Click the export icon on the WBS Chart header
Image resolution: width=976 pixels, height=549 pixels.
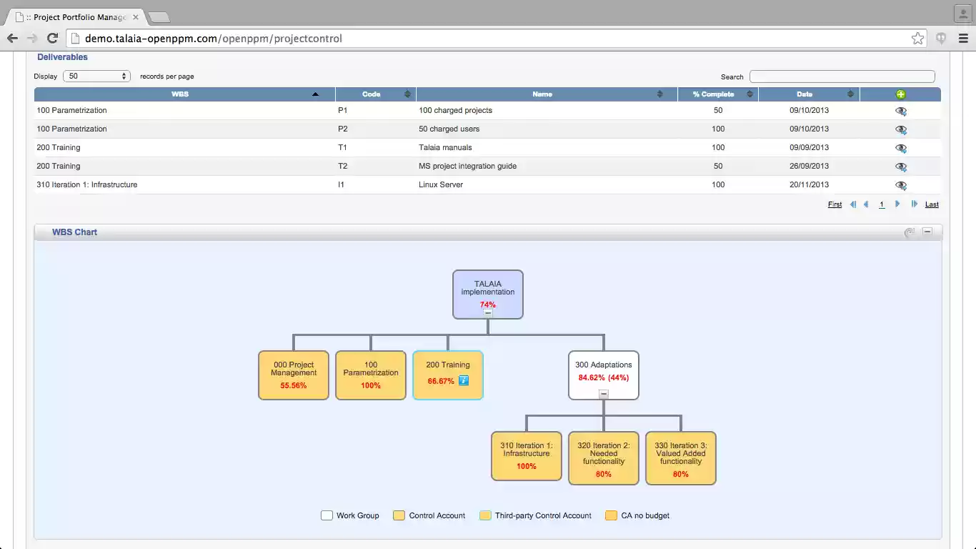coord(910,232)
